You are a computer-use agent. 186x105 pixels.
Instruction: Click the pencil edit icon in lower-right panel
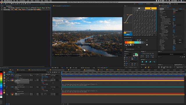click(x=180, y=57)
